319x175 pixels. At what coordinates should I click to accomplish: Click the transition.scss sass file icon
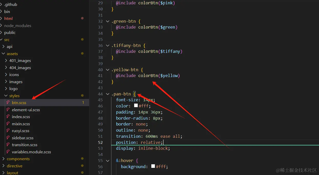pos(8,145)
